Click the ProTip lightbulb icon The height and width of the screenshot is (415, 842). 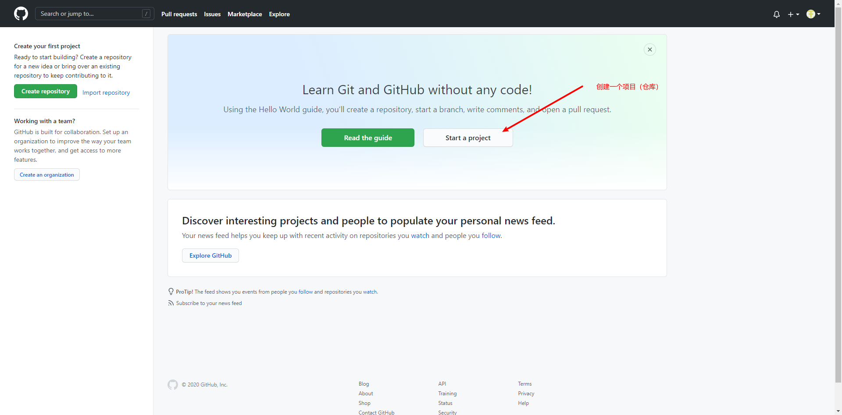(x=171, y=291)
